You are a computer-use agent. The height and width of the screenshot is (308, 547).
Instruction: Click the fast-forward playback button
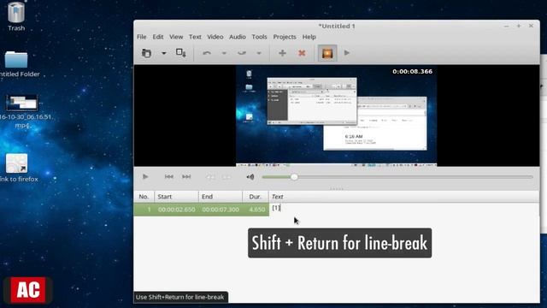pos(226,177)
